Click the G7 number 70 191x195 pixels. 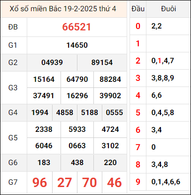pos(90,182)
